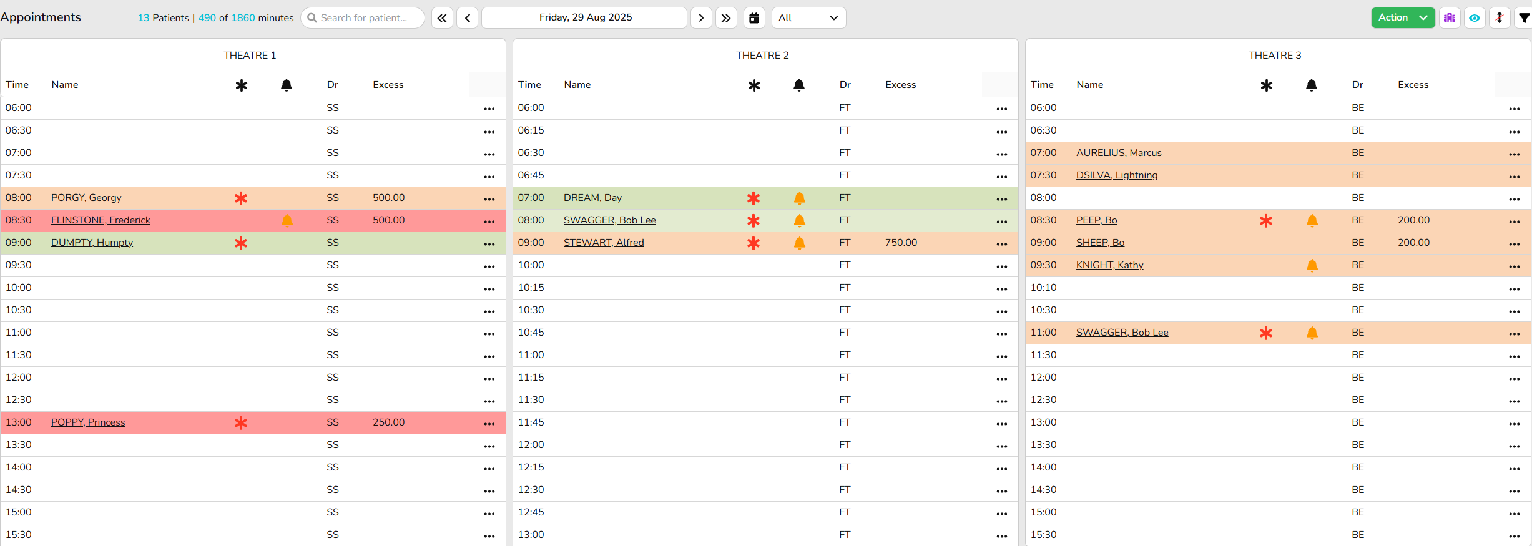Open the calendar date picker icon
This screenshot has width=1532, height=546.
tap(754, 18)
